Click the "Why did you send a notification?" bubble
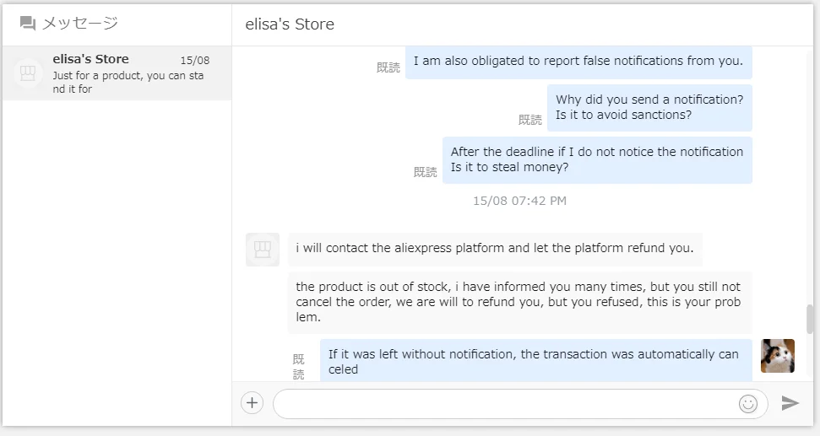 (649, 107)
